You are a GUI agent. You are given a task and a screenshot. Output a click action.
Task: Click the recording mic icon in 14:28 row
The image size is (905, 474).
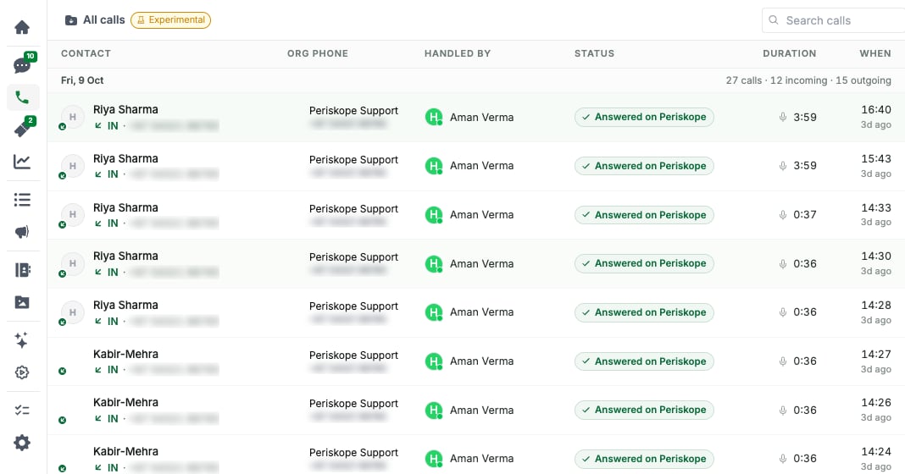click(x=783, y=312)
